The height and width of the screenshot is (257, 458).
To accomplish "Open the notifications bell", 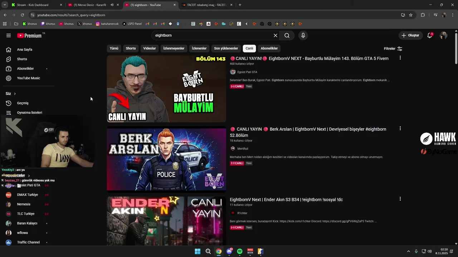I will [430, 35].
